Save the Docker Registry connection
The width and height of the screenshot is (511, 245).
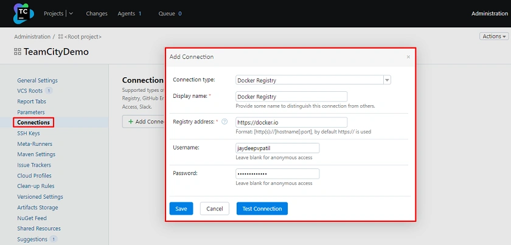(x=181, y=209)
